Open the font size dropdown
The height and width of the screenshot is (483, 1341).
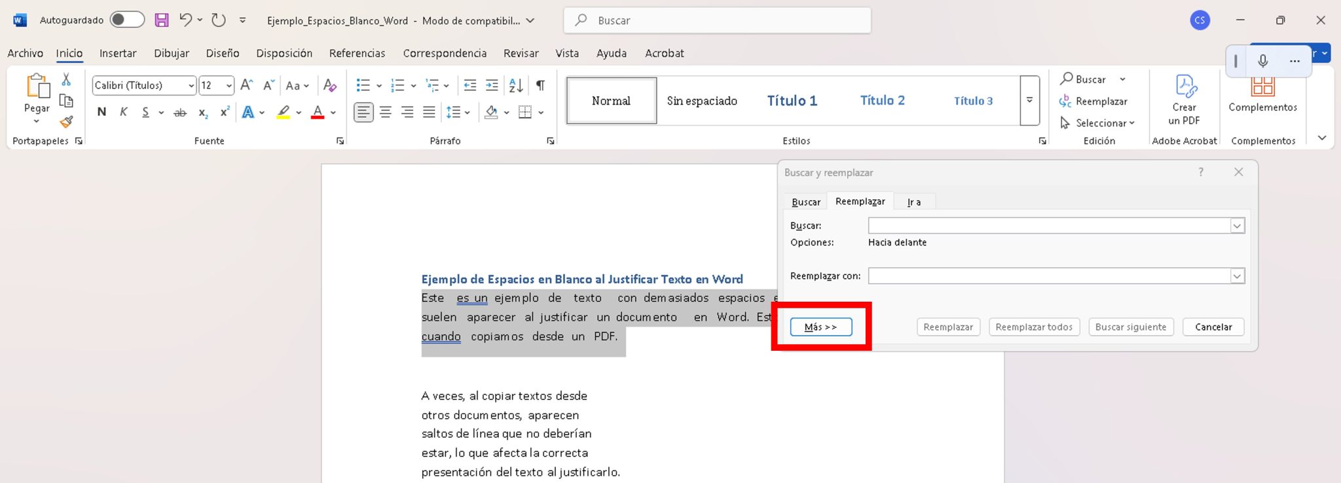[229, 86]
